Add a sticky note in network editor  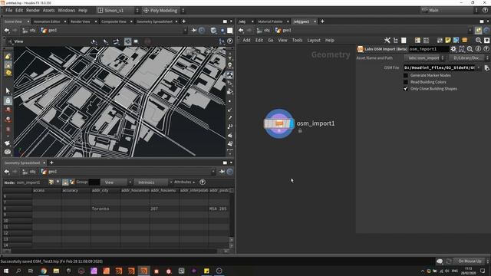(x=448, y=41)
